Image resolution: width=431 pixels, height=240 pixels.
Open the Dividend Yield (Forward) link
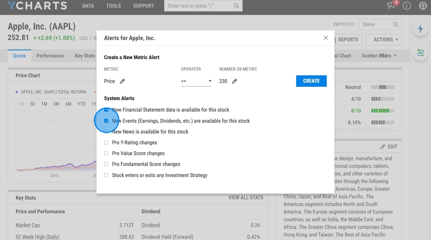(x=167, y=237)
